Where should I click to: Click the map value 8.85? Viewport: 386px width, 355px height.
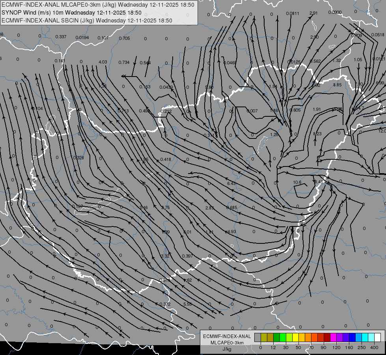[x=337, y=85]
